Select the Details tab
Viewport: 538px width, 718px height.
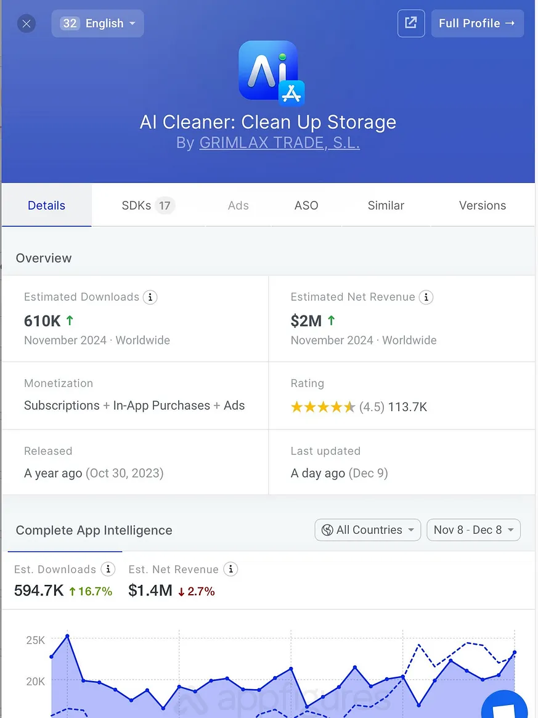pyautogui.click(x=46, y=206)
